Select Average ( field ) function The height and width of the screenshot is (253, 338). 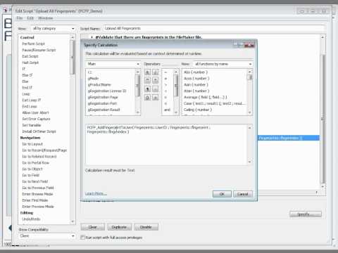[206, 97]
